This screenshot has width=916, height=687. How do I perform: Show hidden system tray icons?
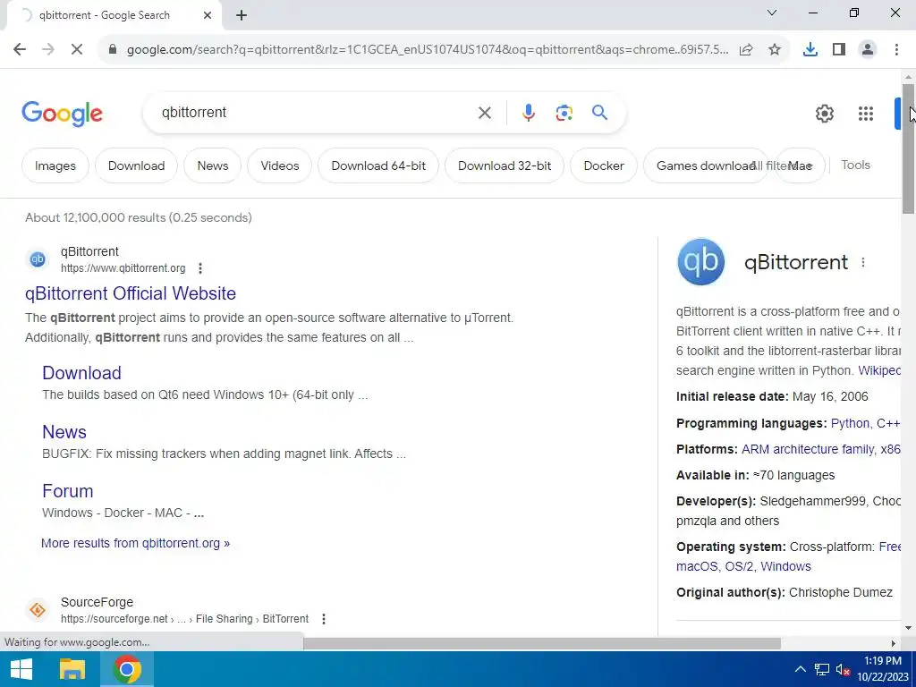(801, 669)
